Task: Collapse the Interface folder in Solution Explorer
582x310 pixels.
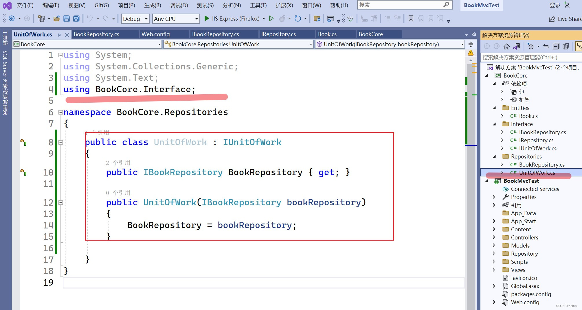Action: point(495,124)
